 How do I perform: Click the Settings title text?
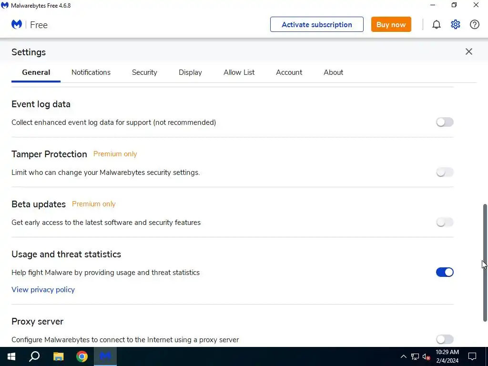pos(28,52)
